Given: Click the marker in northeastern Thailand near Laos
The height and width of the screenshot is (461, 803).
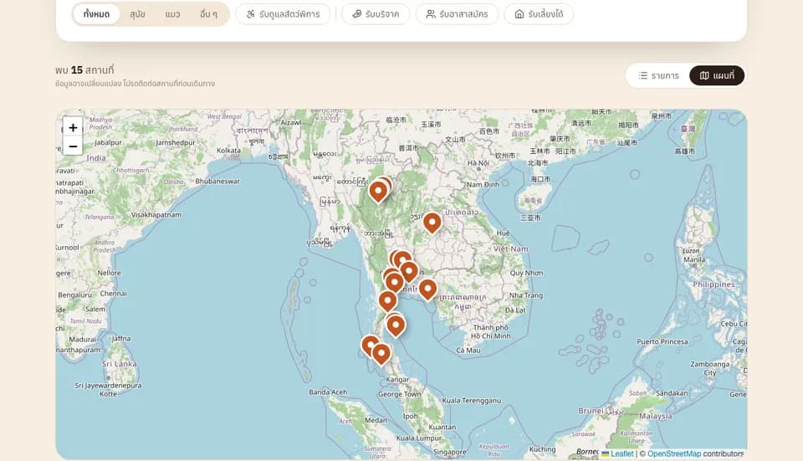Looking at the screenshot, I should pos(432,224).
